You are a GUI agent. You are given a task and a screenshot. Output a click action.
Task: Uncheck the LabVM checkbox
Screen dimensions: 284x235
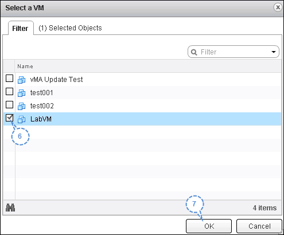click(9, 117)
